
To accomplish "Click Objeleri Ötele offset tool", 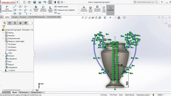I will (50, 9).
